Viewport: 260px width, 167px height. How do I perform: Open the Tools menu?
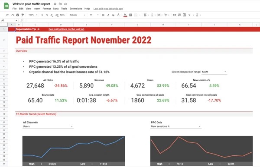tap(64, 9)
